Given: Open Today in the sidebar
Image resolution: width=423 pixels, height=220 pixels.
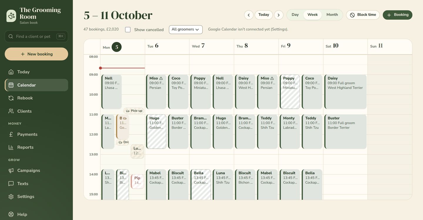Looking at the screenshot, I should [36, 72].
